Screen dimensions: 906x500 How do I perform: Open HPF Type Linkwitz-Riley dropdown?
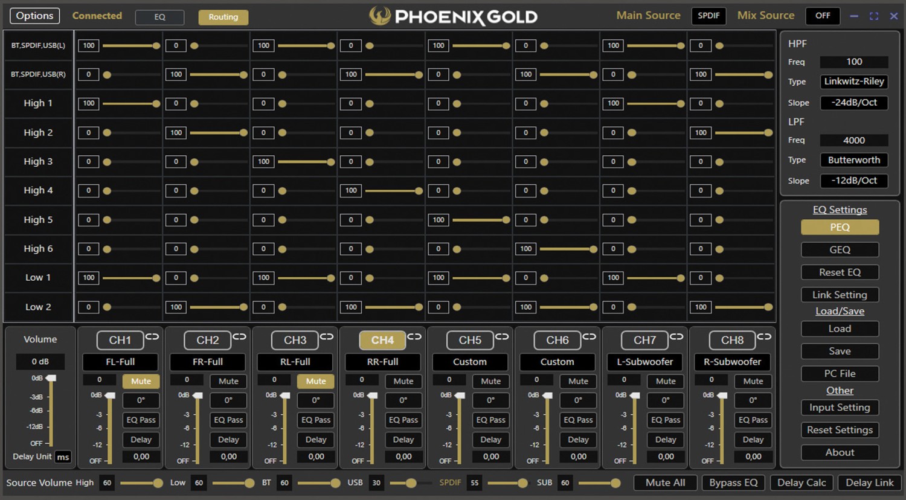(854, 82)
